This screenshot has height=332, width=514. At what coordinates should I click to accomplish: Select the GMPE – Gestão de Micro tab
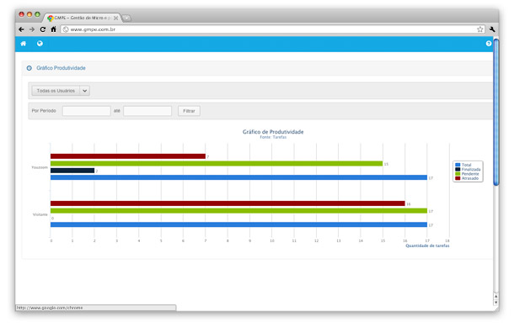tap(82, 18)
